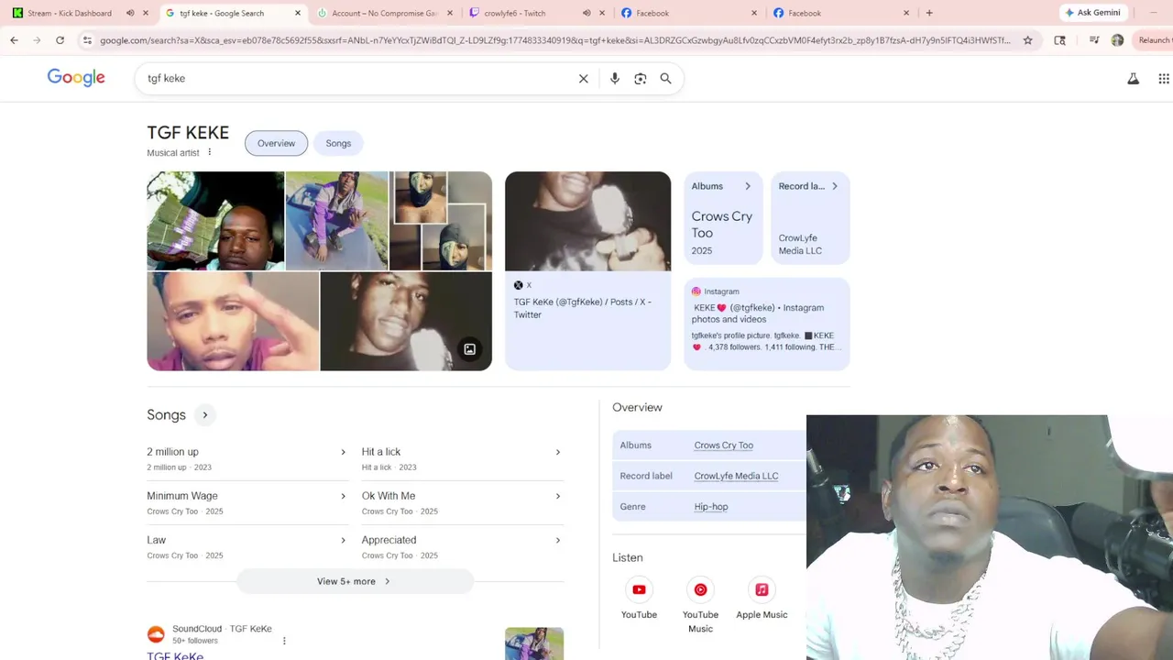Start voice search with microphone icon
The image size is (1173, 660).
tap(615, 79)
